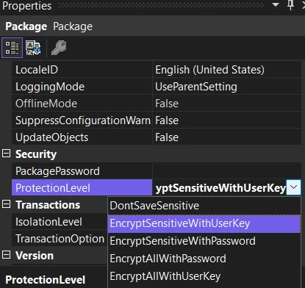
Task: Sort properties alphabetically icon
Action: coord(33,48)
